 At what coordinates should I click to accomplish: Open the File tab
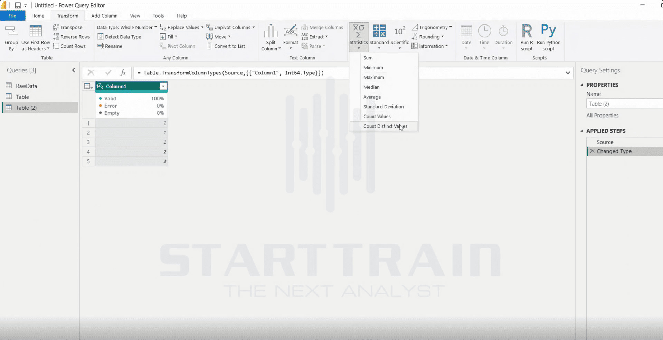point(12,16)
